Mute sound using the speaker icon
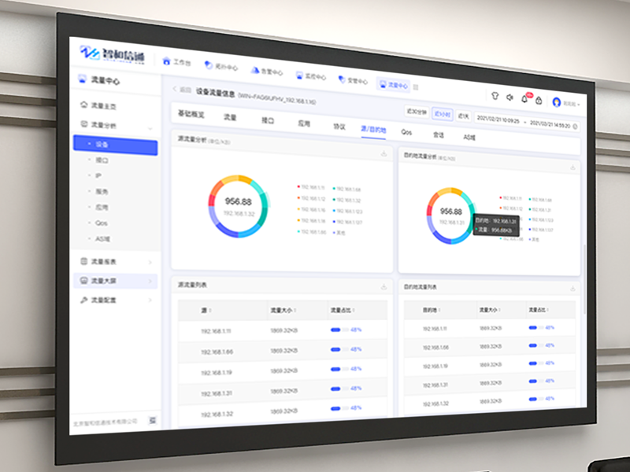Screen dimensions: 630x472 (510, 98)
